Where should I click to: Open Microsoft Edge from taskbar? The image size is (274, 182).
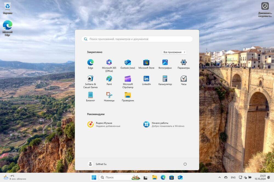pos(163,177)
